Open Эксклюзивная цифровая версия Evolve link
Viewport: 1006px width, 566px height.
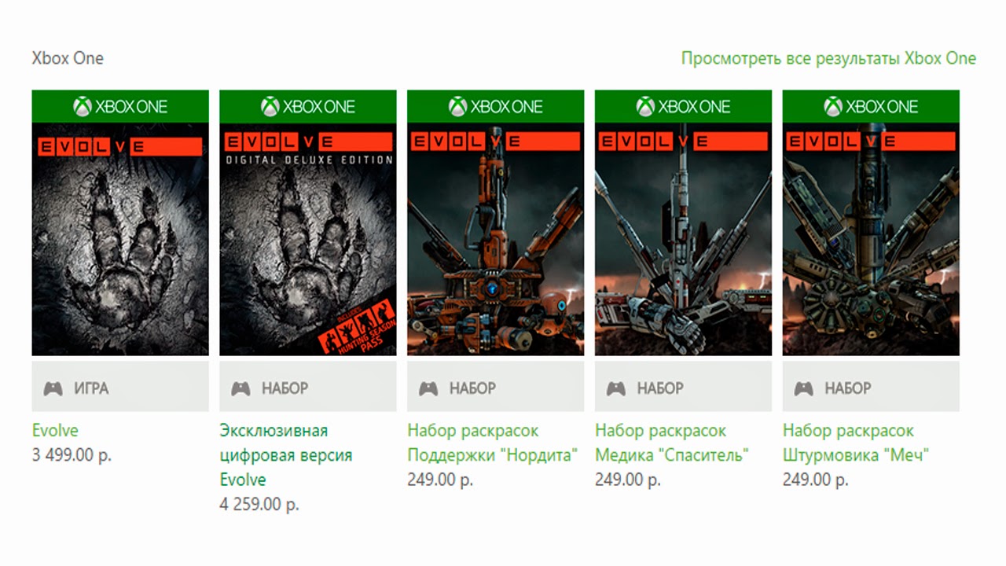(286, 455)
